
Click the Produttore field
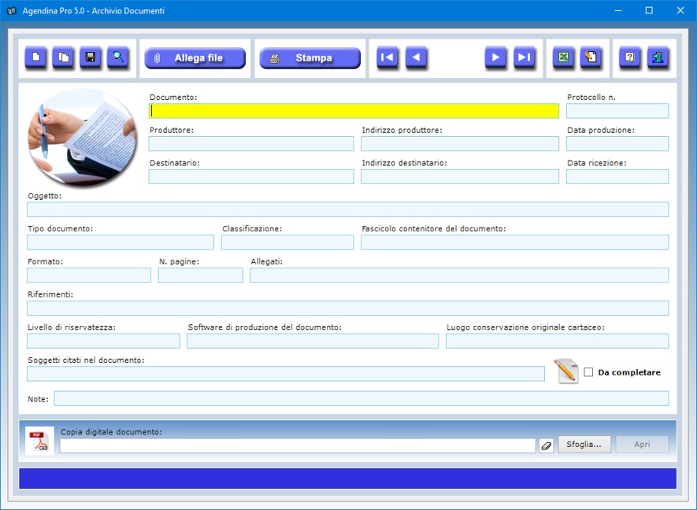251,143
